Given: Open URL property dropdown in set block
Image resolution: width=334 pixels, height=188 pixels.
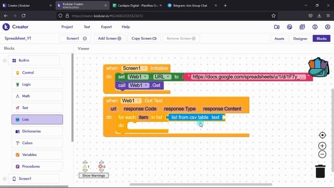Looking at the screenshot, I should [x=162, y=77].
